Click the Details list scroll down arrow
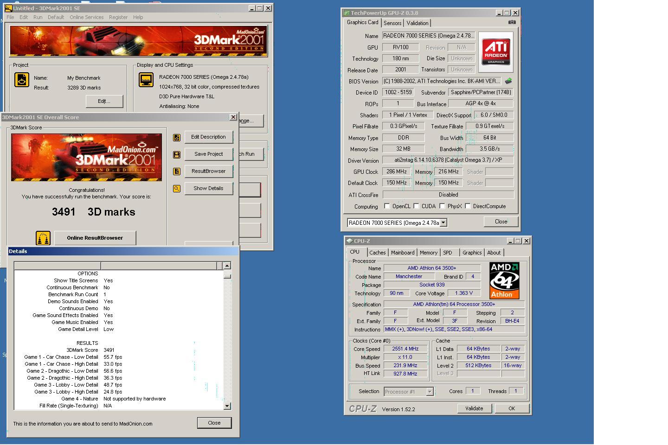 pyautogui.click(x=227, y=406)
